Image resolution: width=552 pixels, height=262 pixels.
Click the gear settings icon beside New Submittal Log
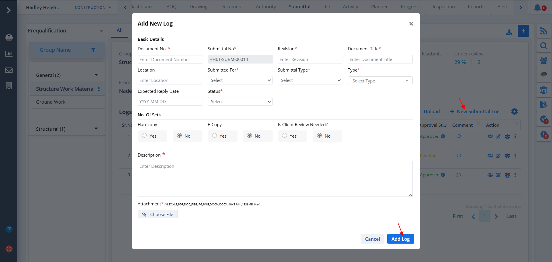click(514, 111)
